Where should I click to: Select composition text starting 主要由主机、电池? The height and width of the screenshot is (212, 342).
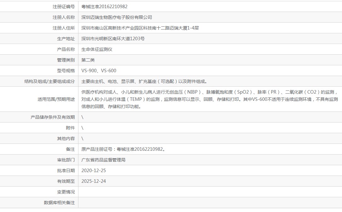click(x=145, y=82)
